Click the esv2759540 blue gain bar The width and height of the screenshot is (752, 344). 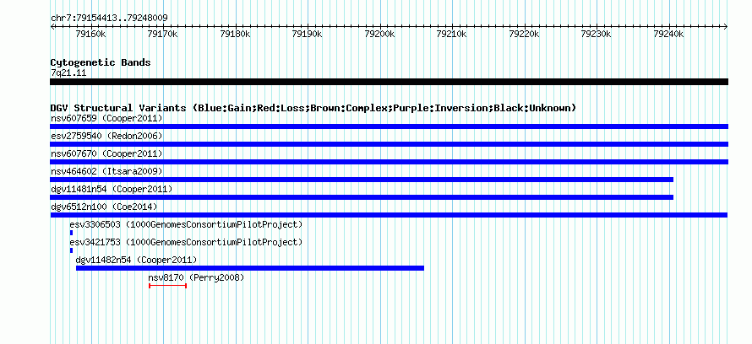coord(389,144)
